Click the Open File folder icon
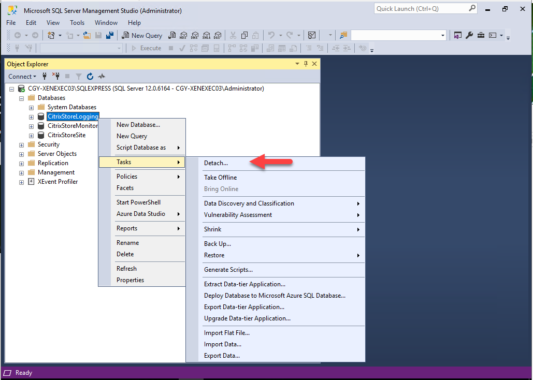 [87, 35]
